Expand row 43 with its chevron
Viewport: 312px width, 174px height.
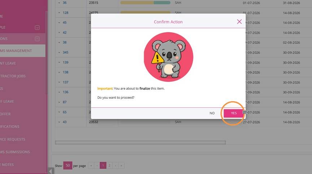pos(59,122)
